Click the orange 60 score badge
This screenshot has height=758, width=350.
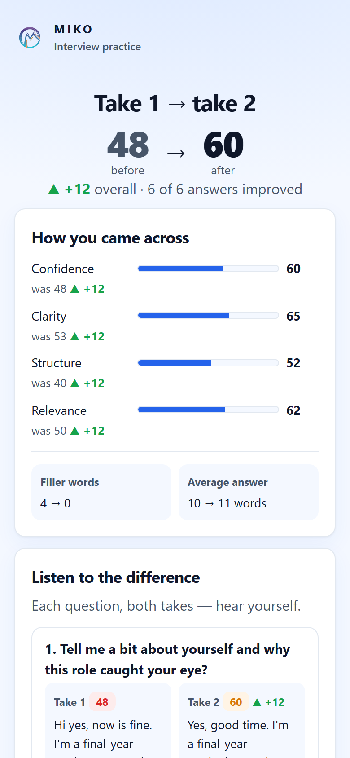tap(236, 702)
